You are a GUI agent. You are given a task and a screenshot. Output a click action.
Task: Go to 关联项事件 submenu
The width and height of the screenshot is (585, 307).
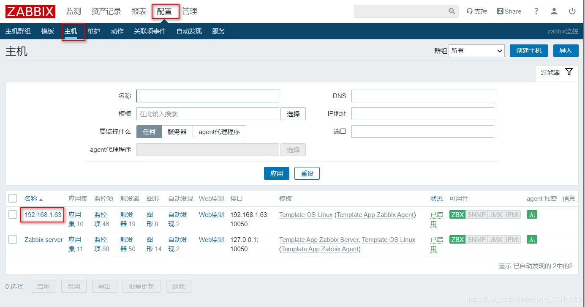150,31
